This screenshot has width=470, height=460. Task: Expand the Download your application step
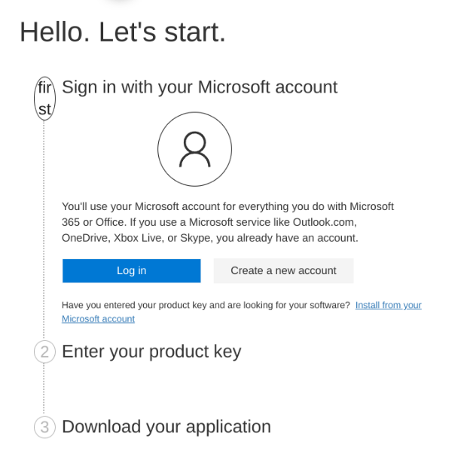coord(166,427)
